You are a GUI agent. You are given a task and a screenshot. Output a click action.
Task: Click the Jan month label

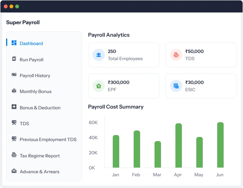point(115,175)
